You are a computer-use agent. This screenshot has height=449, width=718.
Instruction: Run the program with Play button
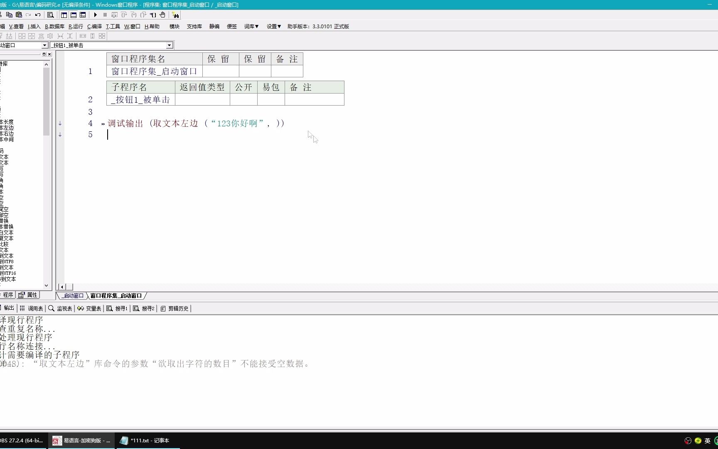pos(95,15)
